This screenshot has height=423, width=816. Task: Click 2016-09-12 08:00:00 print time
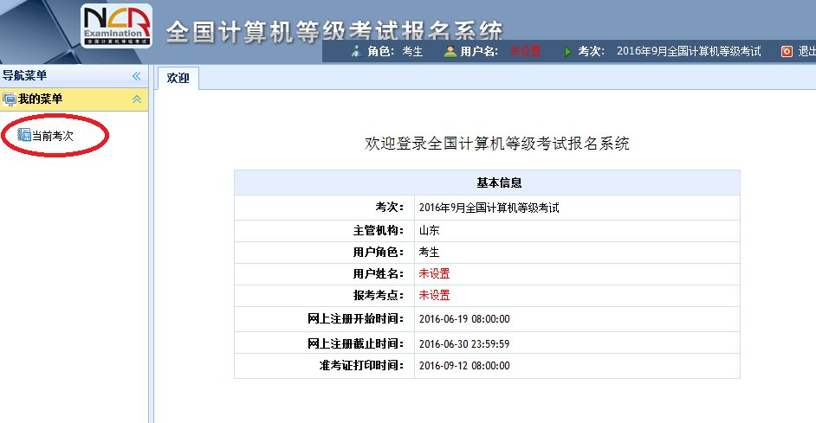point(464,366)
